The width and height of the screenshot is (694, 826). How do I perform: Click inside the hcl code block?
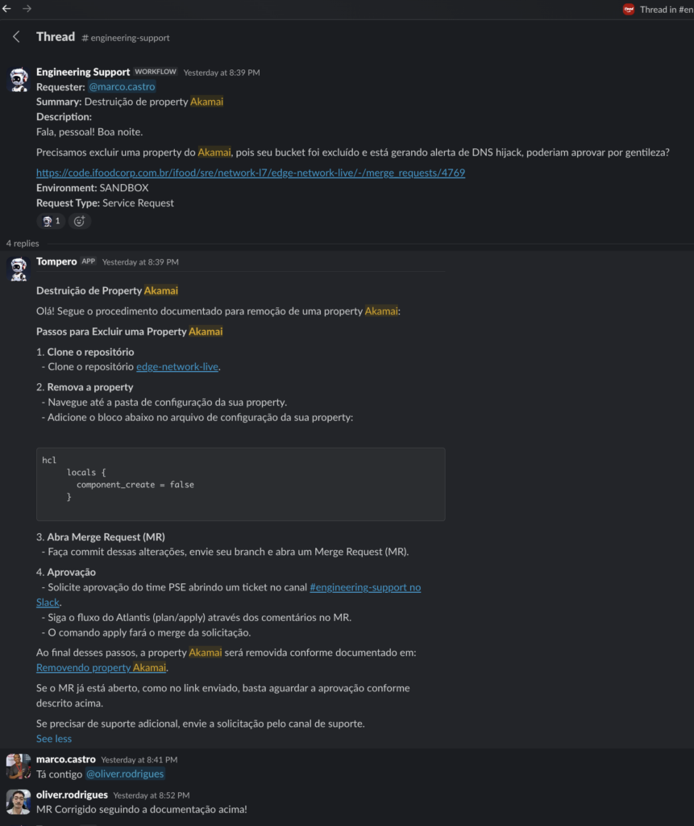click(x=240, y=484)
